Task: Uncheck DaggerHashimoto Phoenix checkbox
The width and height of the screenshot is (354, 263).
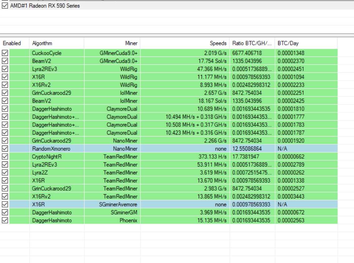Action: pyautogui.click(x=5, y=220)
